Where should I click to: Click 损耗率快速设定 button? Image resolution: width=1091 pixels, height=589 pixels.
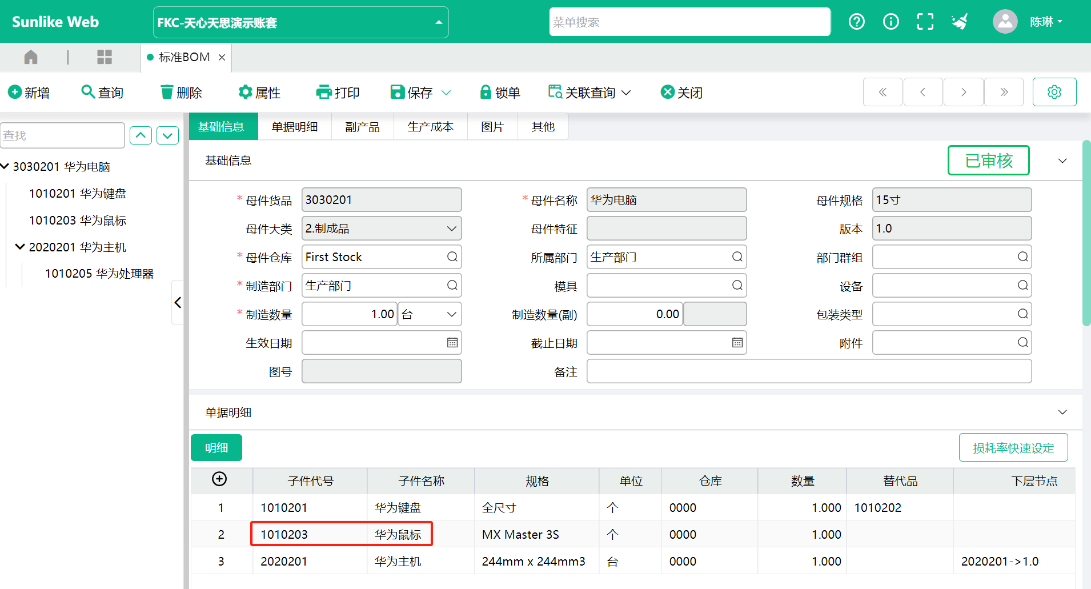(1013, 448)
